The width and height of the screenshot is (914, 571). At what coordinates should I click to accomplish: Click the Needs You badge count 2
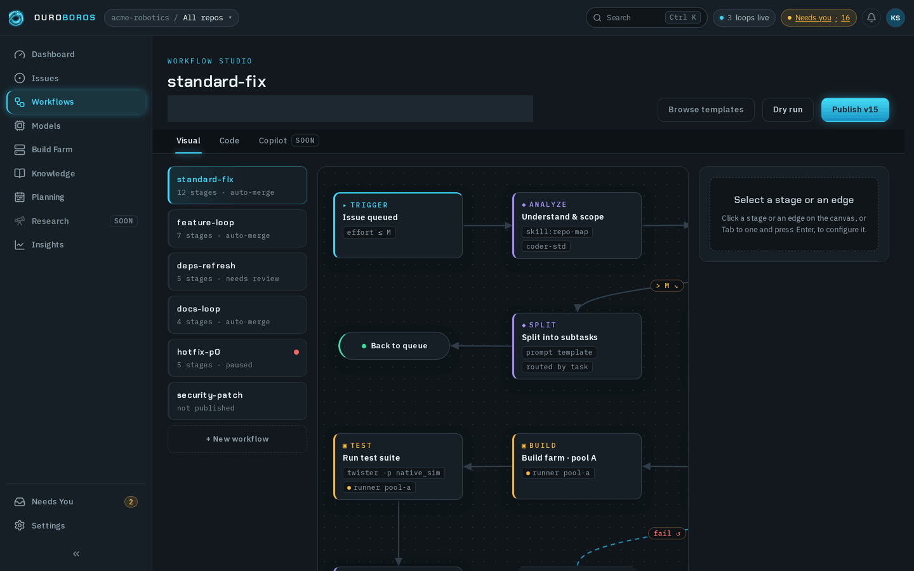tap(131, 502)
